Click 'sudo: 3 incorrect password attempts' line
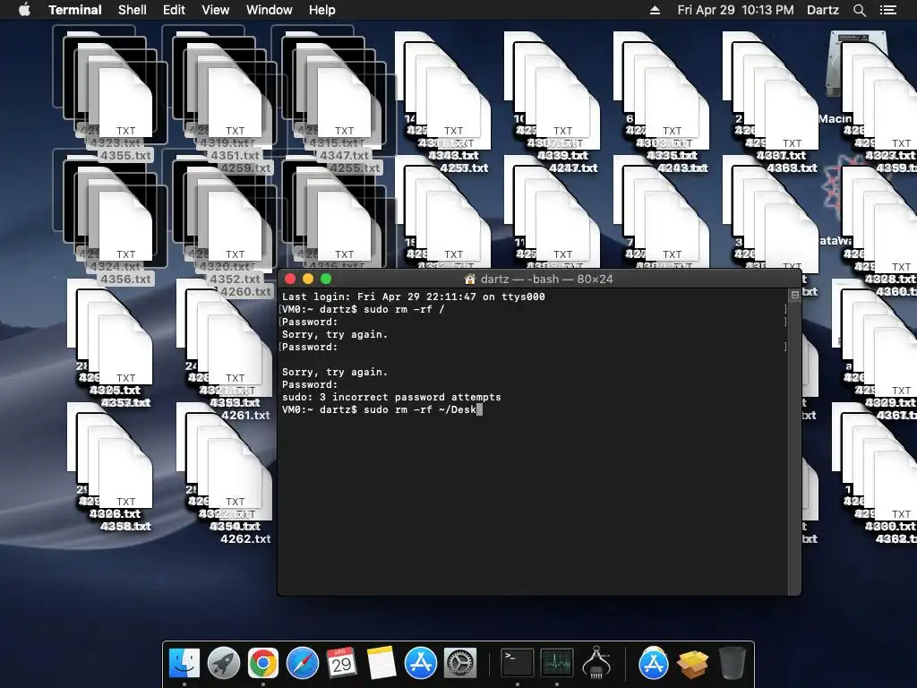The image size is (917, 688). tap(391, 397)
